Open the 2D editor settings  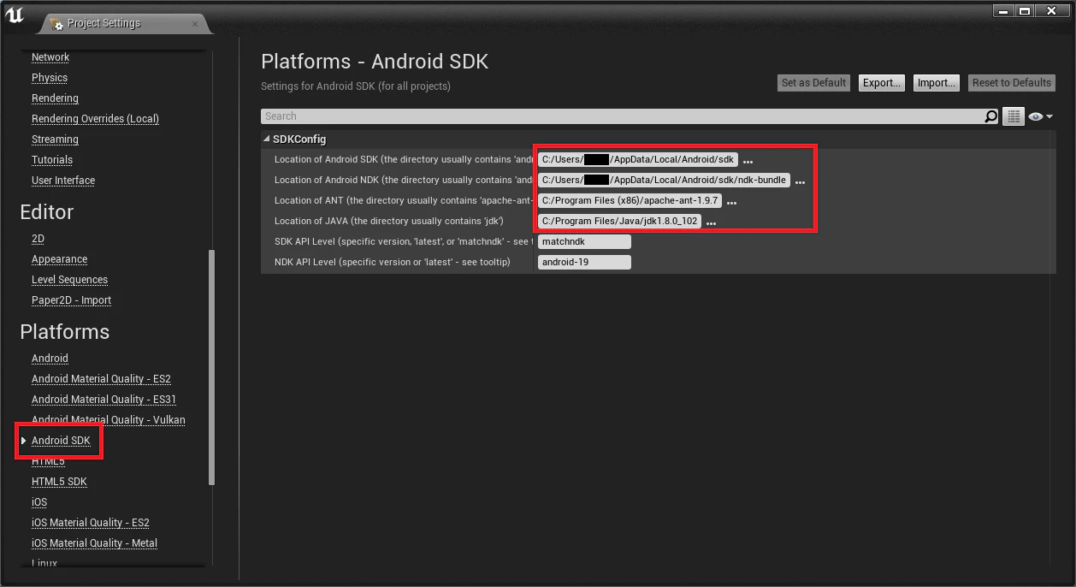pyautogui.click(x=38, y=239)
